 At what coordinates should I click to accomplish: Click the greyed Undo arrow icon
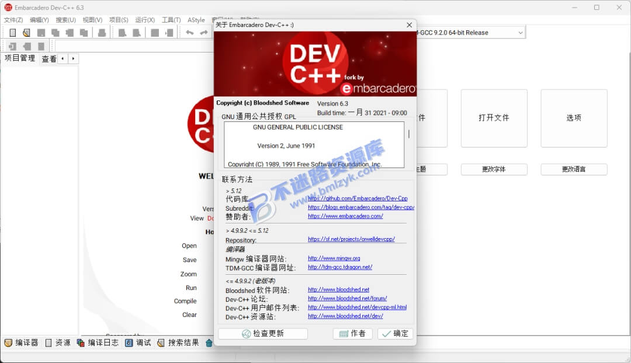189,33
